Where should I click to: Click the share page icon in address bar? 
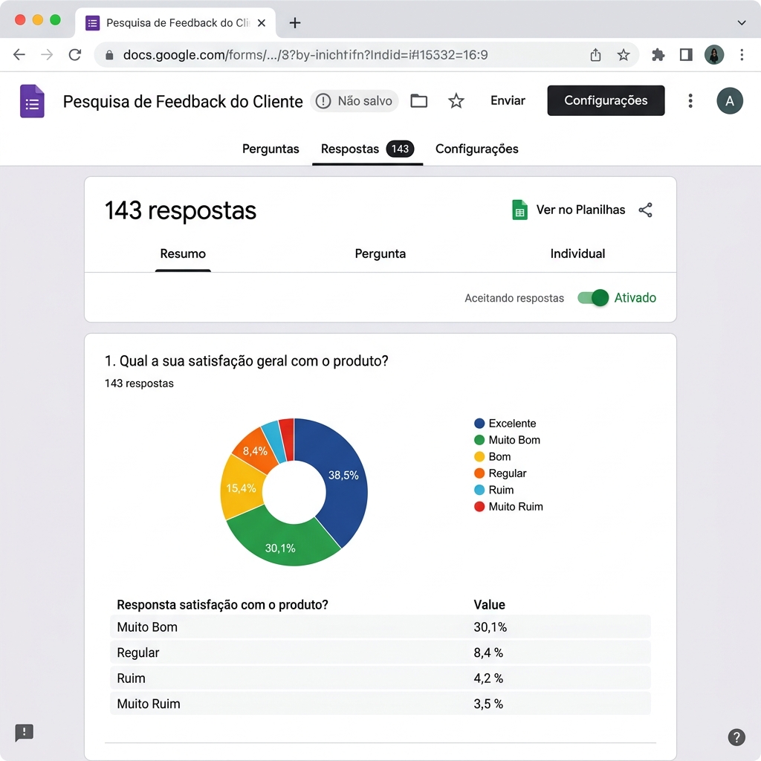pyautogui.click(x=595, y=55)
